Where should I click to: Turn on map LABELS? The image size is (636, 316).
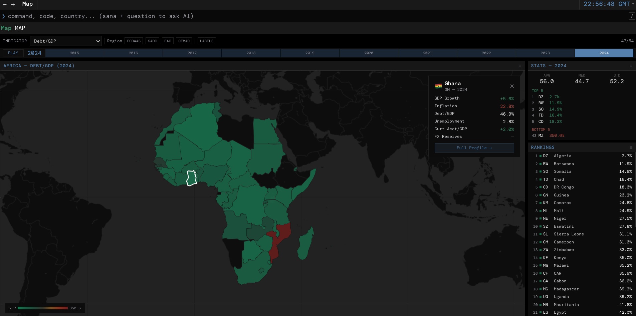[x=206, y=41]
